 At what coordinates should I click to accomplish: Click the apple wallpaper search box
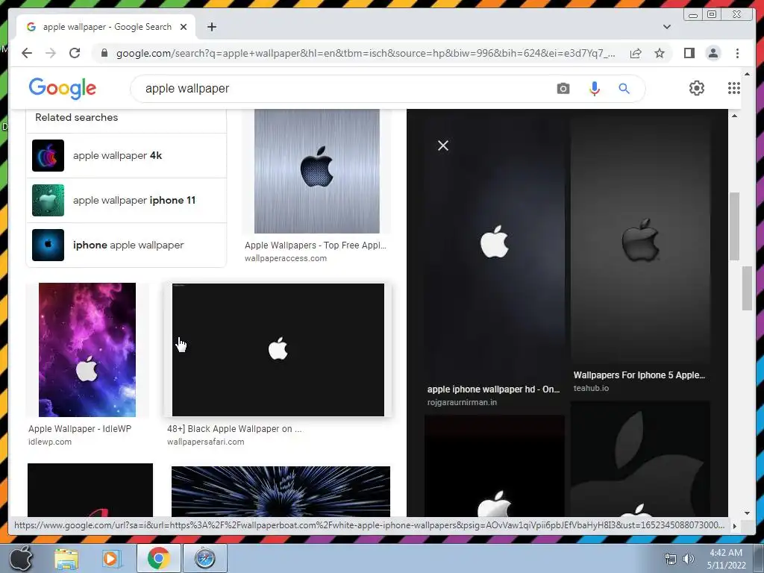pos(341,89)
